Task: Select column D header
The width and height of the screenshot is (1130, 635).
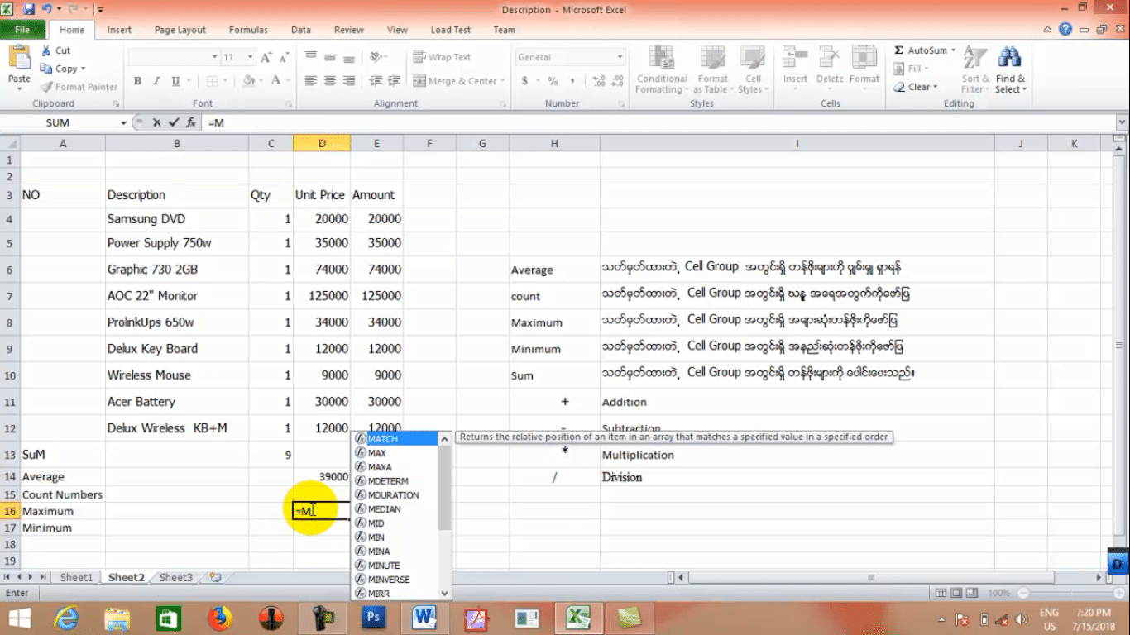Action: click(322, 143)
